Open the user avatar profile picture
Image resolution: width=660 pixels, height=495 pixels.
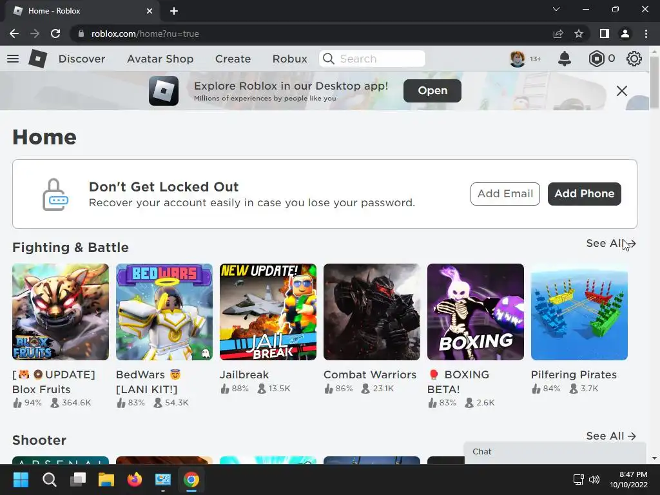tap(518, 59)
